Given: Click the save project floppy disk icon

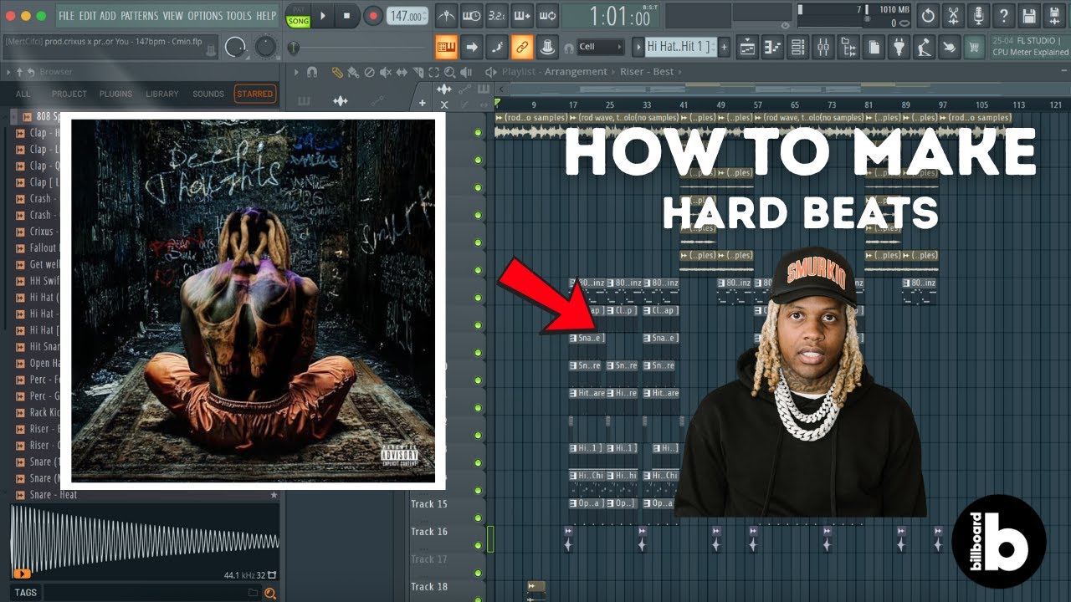Looking at the screenshot, I should [1028, 15].
